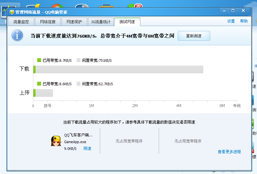Select the 测试网速 tab
The height and width of the screenshot is (174, 257).
click(127, 22)
